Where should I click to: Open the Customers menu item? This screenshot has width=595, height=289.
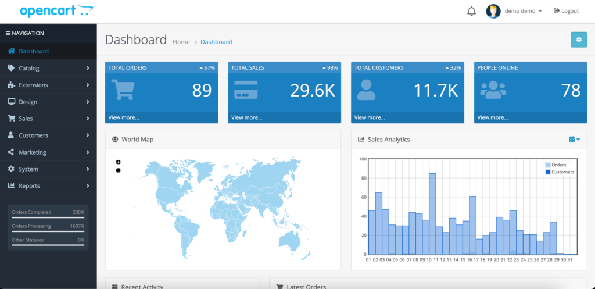48,135
